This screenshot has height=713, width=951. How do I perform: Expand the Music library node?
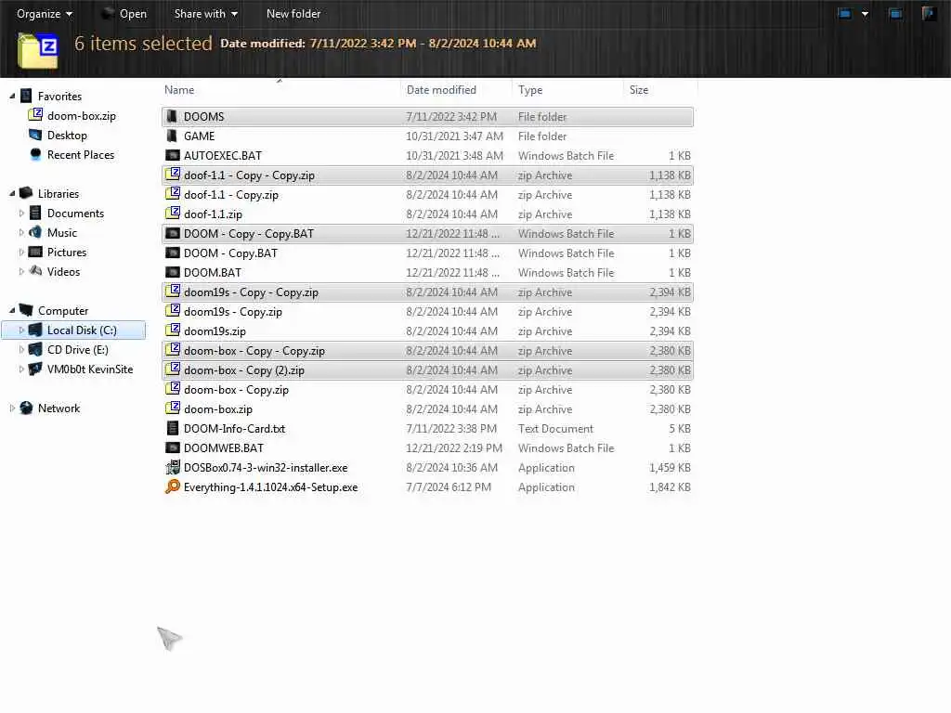click(21, 233)
